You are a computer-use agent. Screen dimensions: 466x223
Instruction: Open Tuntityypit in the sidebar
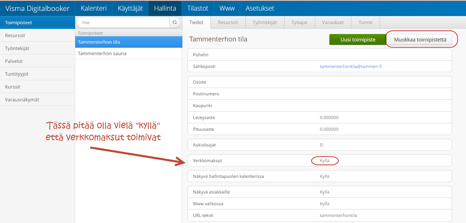(37, 74)
